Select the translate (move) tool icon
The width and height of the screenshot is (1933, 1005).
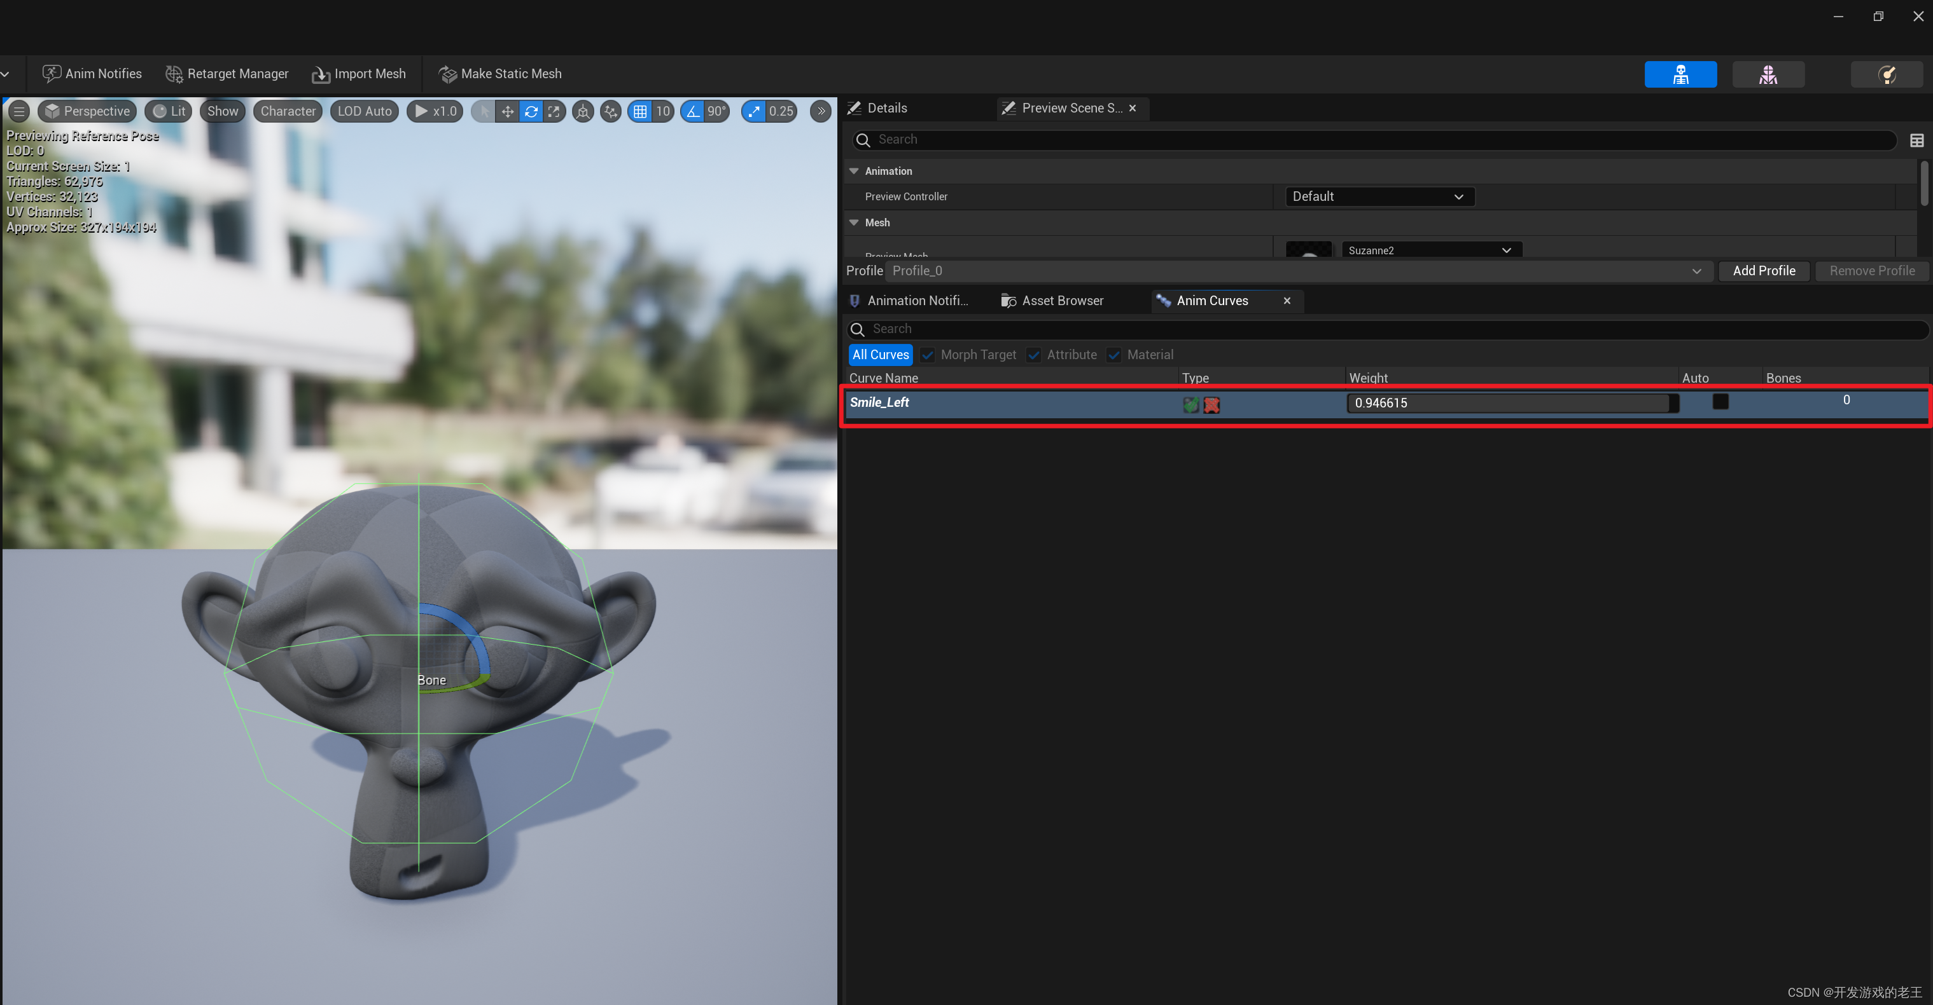[x=507, y=111]
